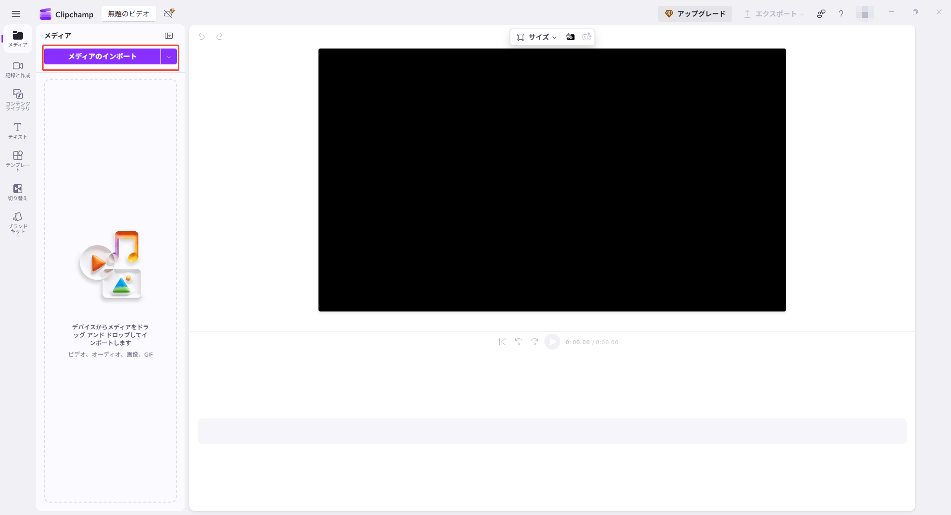The width and height of the screenshot is (951, 515).
Task: Open the 記録と作成 (record and create) panel
Action: [17, 69]
